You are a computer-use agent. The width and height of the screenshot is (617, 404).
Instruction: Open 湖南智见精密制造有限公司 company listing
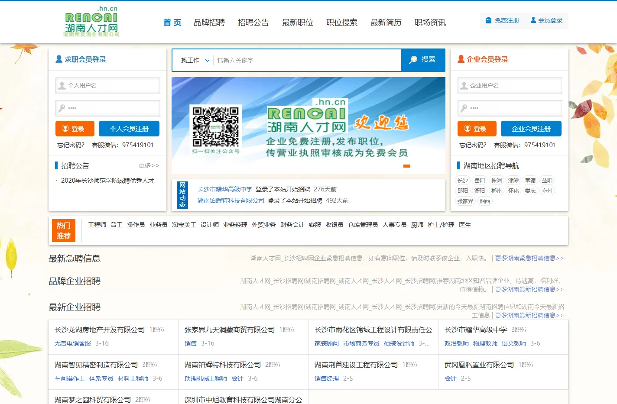pos(96,365)
